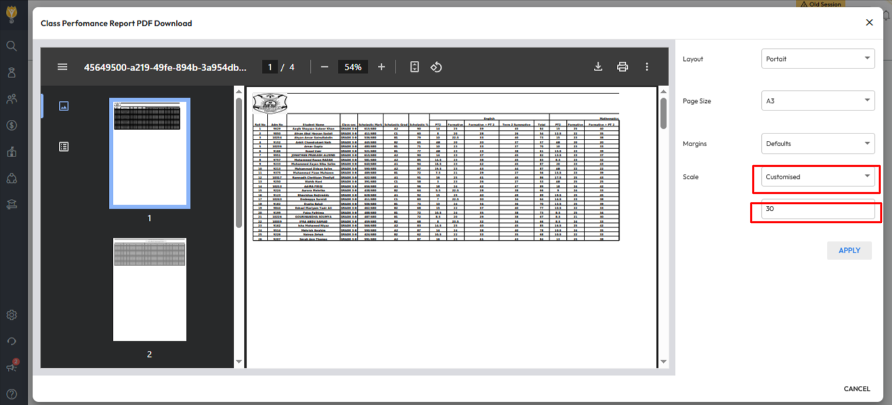
Task: Switch sidebar to document outline view
Action: [64, 146]
